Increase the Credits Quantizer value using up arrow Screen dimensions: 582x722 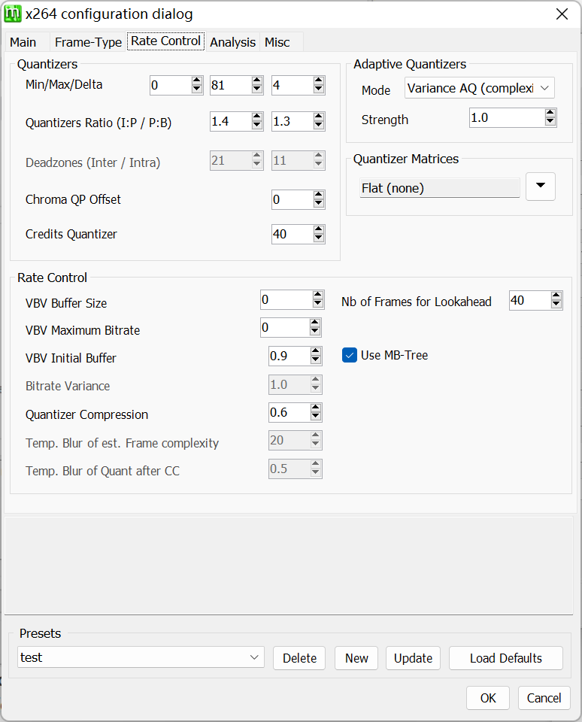tap(319, 230)
